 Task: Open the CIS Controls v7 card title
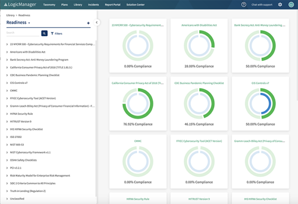[x=260, y=83]
